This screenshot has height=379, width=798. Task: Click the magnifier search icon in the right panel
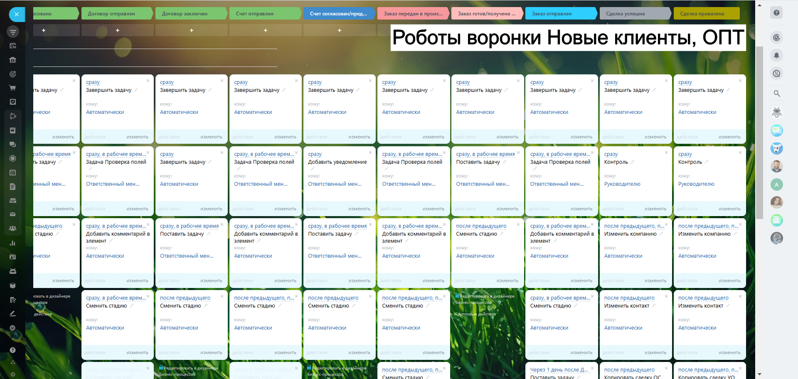pos(776,94)
